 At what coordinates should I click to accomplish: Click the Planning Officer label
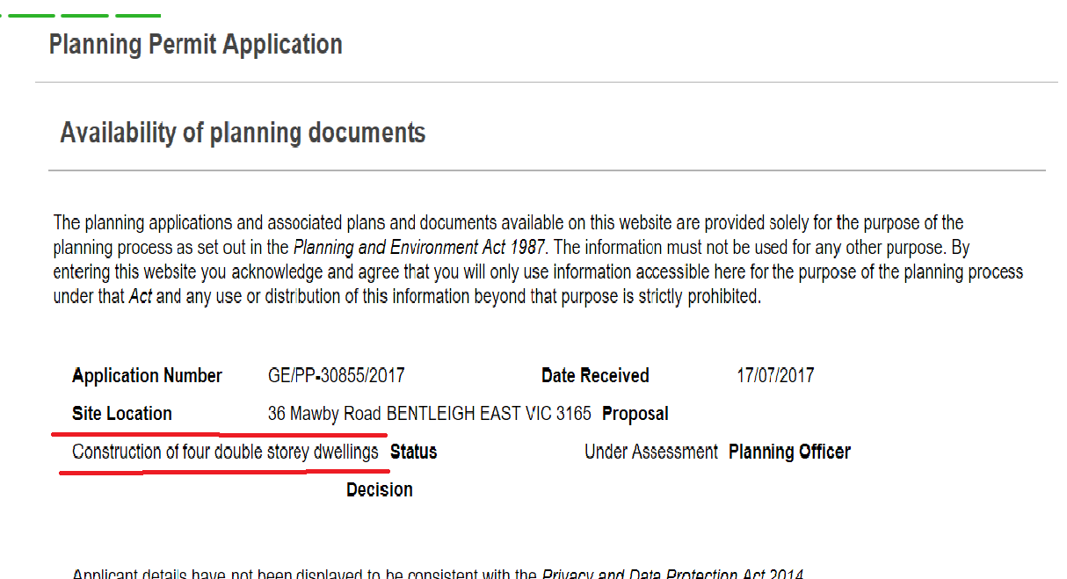pos(789,452)
